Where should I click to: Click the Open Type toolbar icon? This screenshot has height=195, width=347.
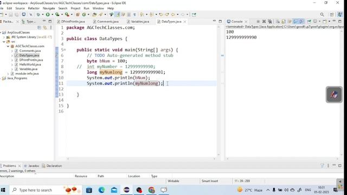[x=94, y=15]
